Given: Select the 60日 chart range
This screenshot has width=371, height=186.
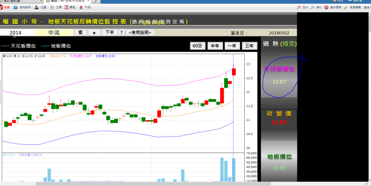Looking at the screenshot, I should (x=197, y=46).
